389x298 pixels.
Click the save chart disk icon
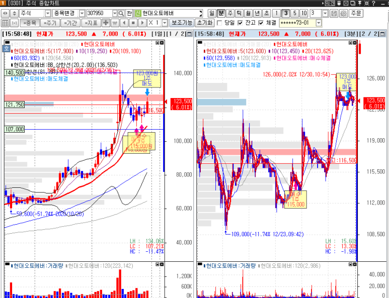pos(334,13)
